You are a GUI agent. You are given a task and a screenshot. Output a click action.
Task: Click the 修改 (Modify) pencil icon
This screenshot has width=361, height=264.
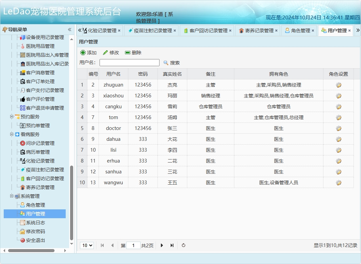tap(106, 53)
